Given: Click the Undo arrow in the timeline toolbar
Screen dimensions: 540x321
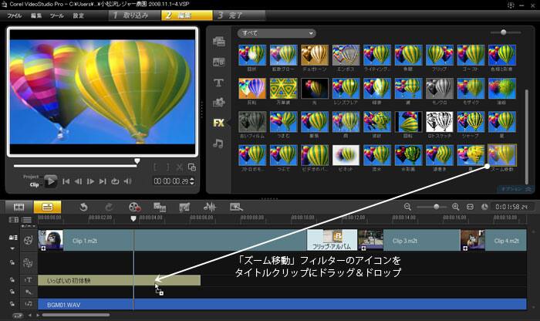Looking at the screenshot, I should [83, 207].
